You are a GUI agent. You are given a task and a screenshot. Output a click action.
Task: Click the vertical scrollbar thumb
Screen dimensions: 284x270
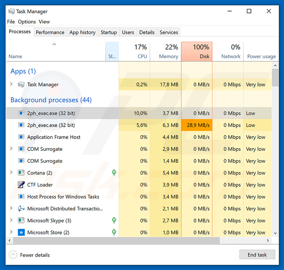(x=275, y=78)
